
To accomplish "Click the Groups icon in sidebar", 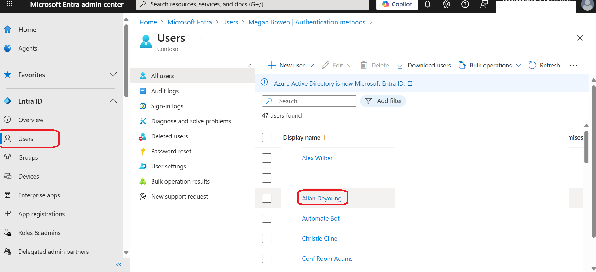I will pyautogui.click(x=8, y=157).
